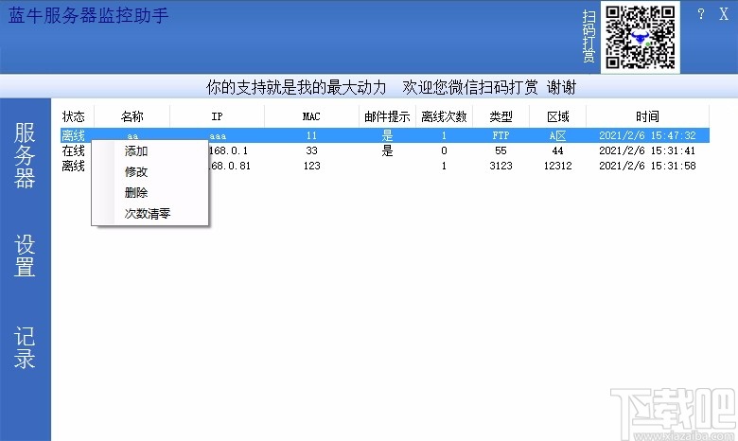Viewport: 738px width, 441px height.
Task: Click the type cell 3123
Action: click(x=501, y=166)
